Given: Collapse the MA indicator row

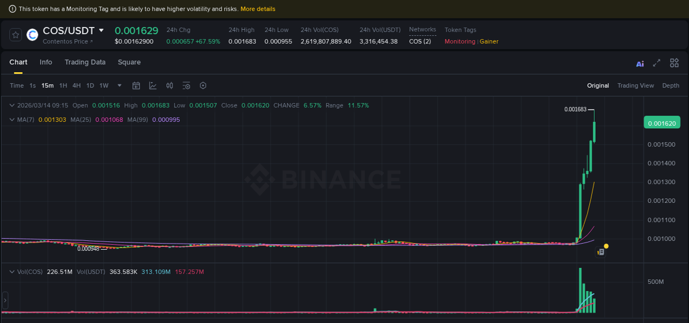Looking at the screenshot, I should 12,119.
